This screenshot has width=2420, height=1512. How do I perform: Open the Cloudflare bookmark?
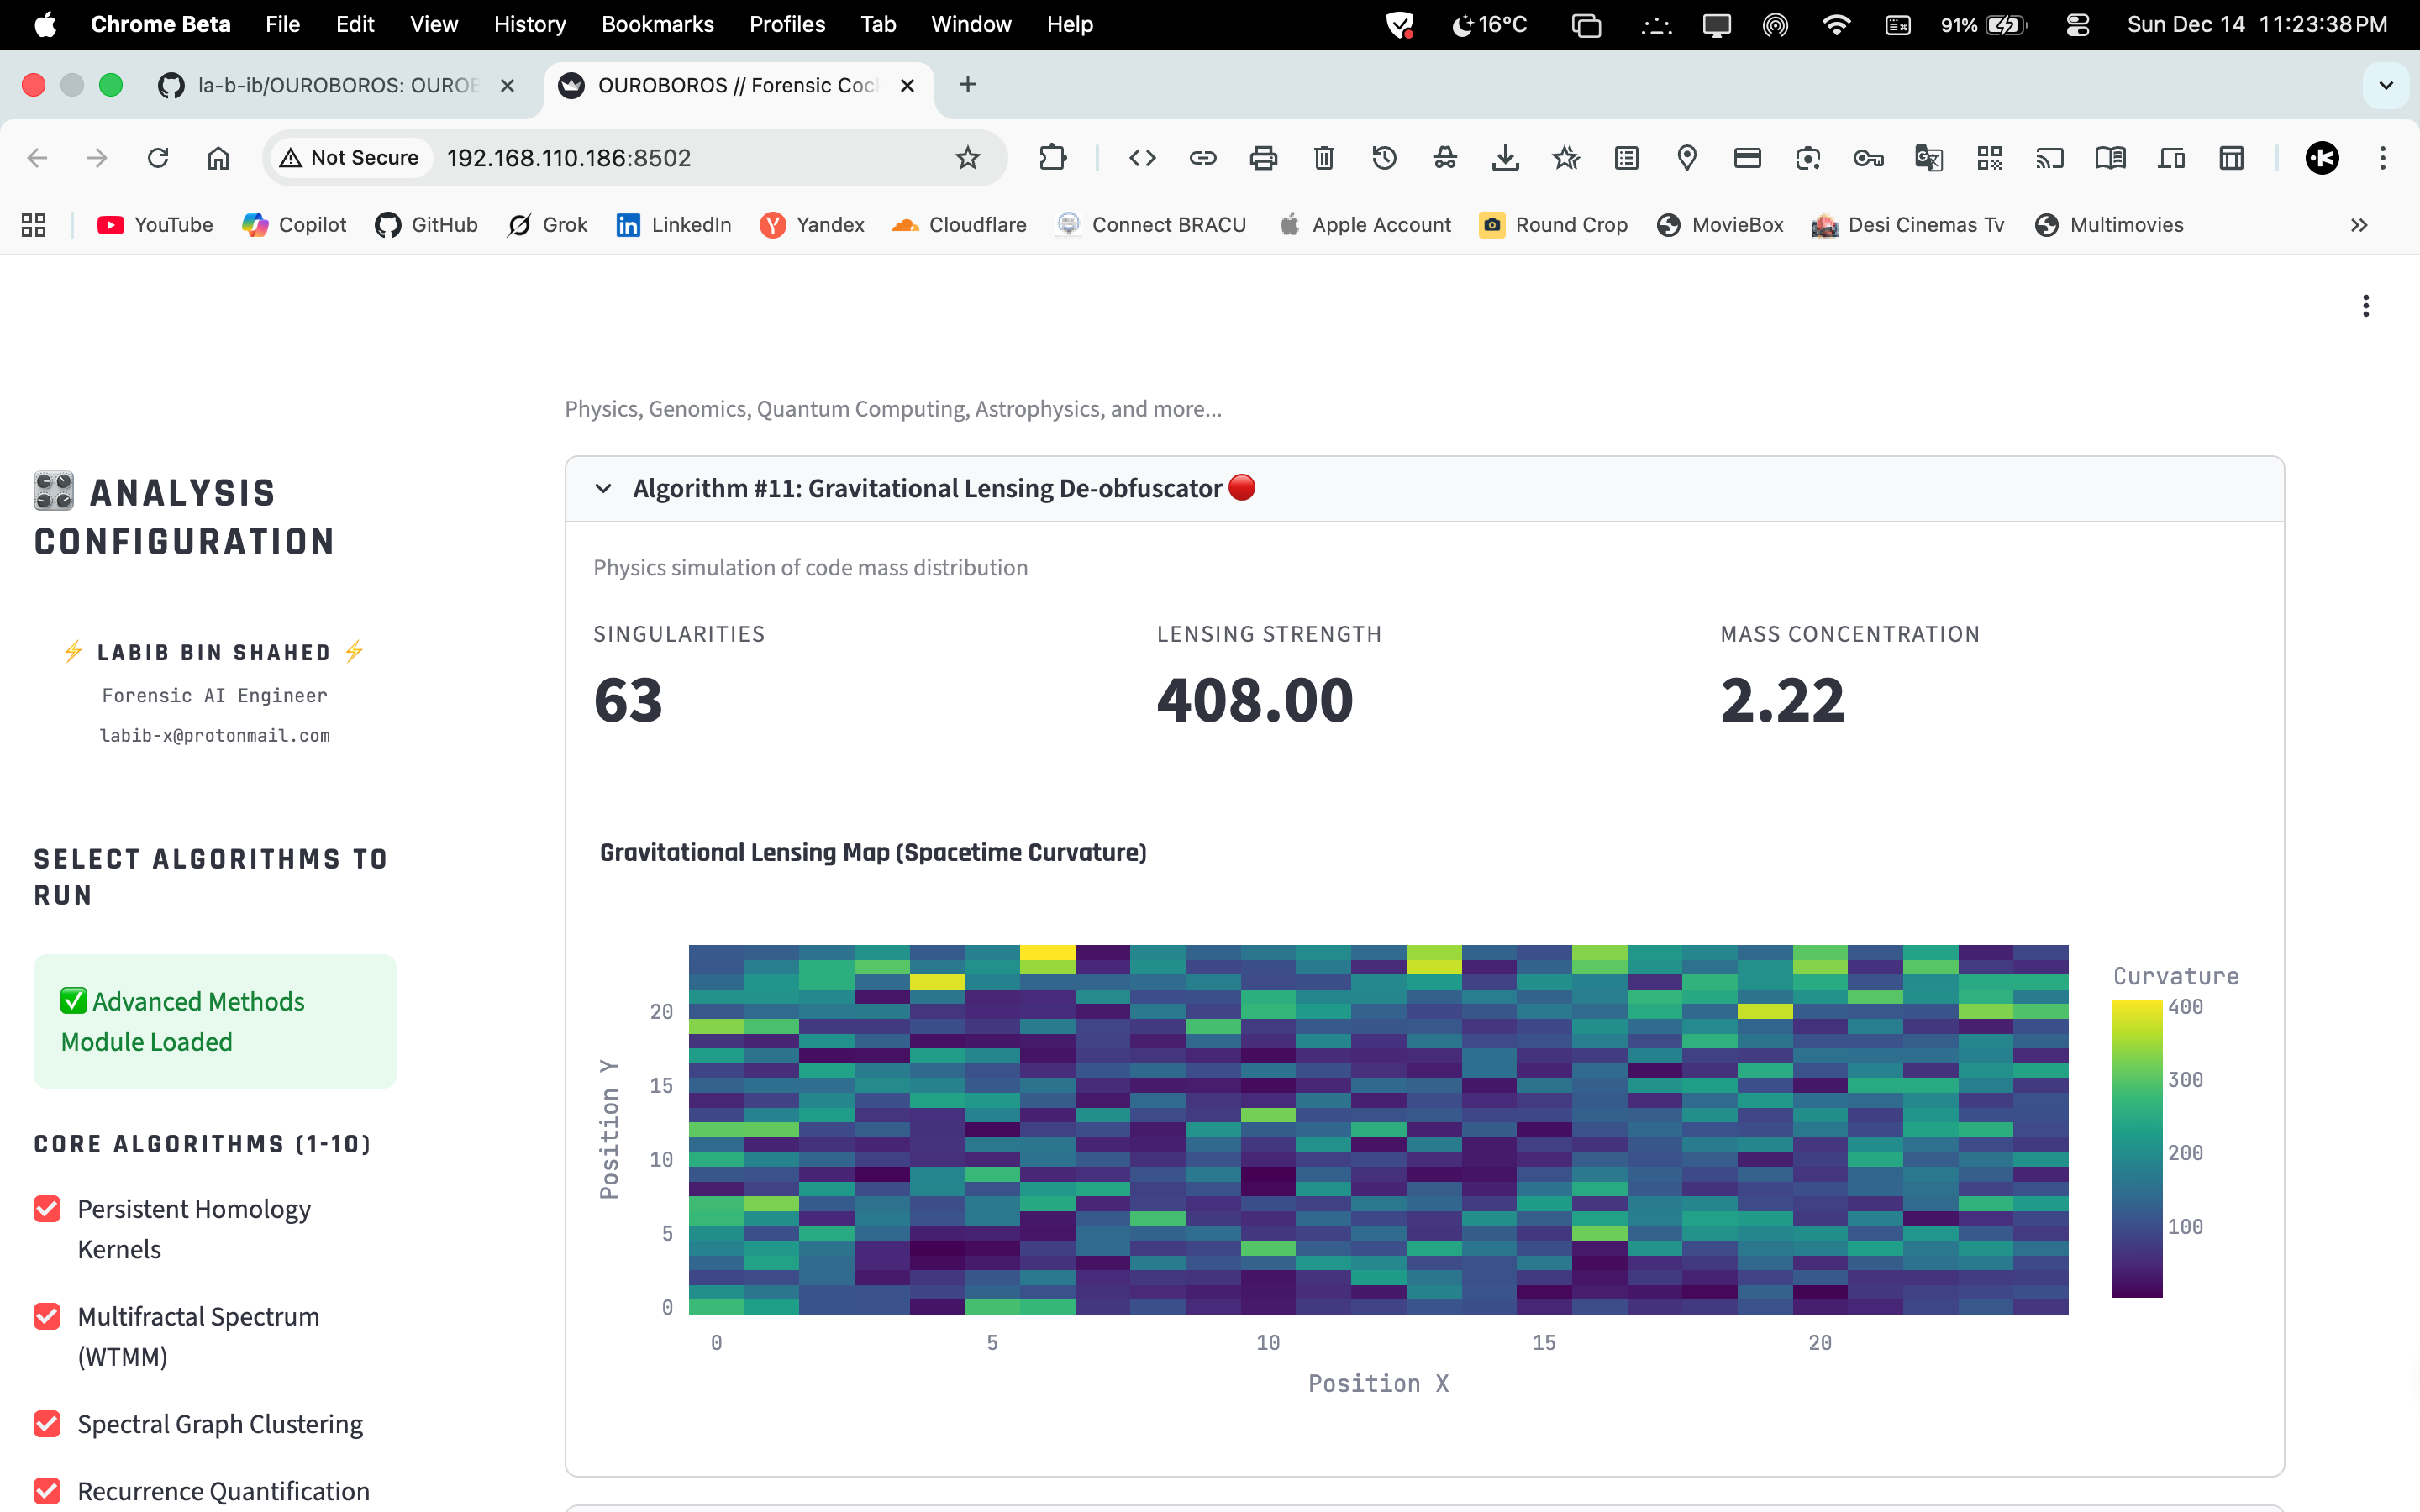(959, 225)
